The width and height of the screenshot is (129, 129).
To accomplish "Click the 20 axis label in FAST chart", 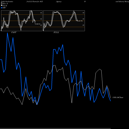I will click(41, 25).
